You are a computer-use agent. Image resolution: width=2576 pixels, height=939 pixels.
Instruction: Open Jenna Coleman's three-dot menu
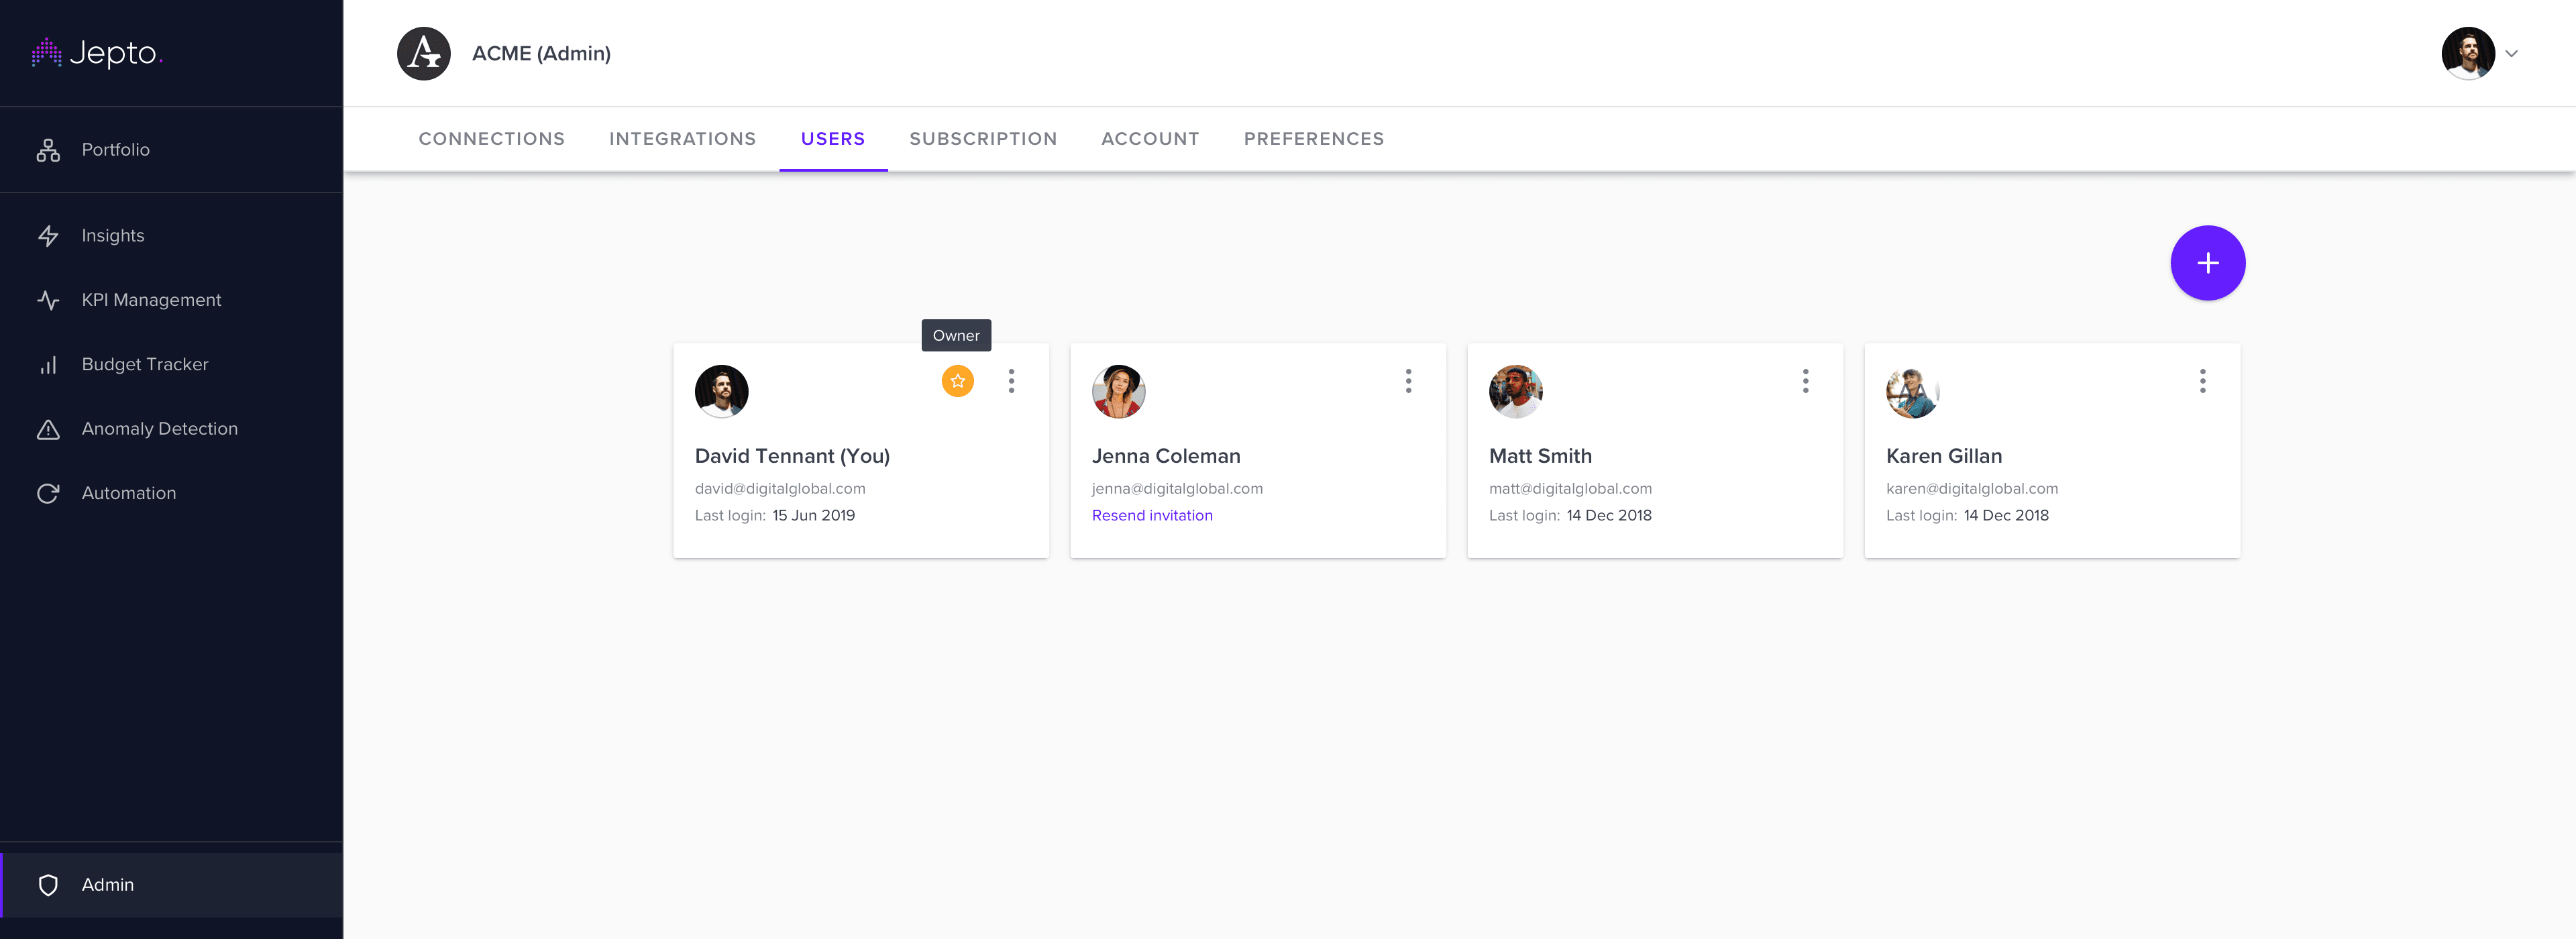pyautogui.click(x=1408, y=381)
